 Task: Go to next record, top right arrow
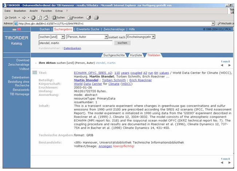pos(229,65)
